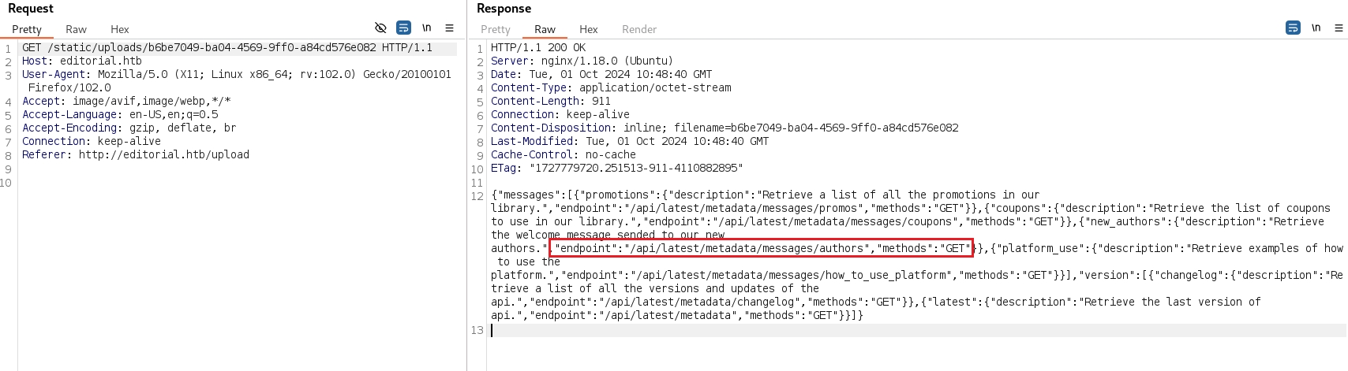Viewport: 1348px width, 371px height.
Task: Switch Response view to Pretty tab
Action: point(496,29)
